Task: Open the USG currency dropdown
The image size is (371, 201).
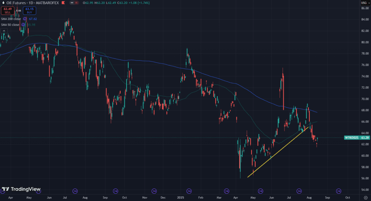Action: (363, 3)
